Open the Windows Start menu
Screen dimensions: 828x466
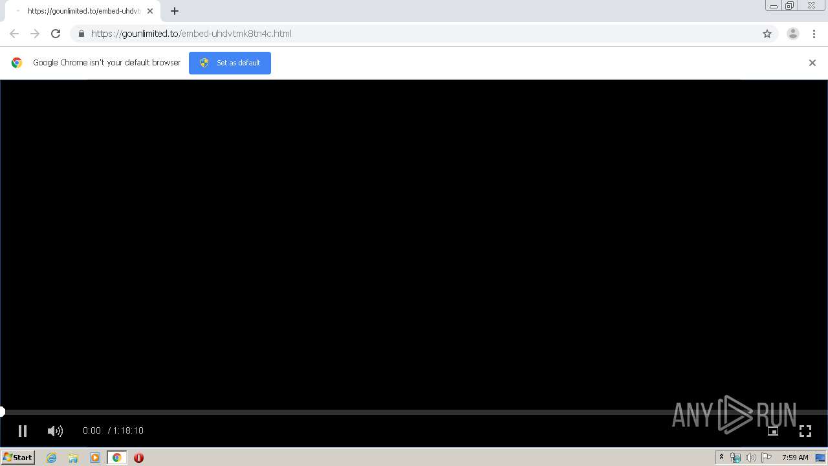[x=17, y=458]
